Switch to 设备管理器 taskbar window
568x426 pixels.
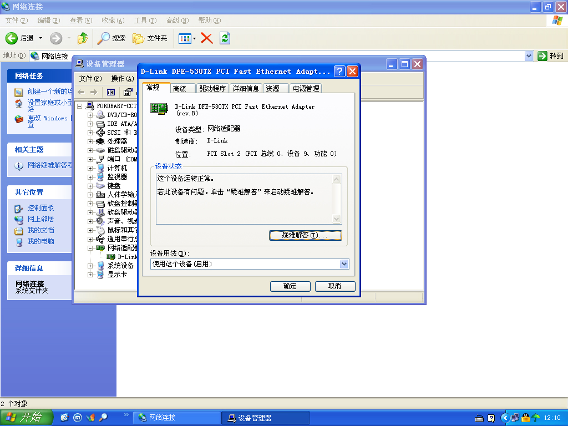[x=266, y=418]
